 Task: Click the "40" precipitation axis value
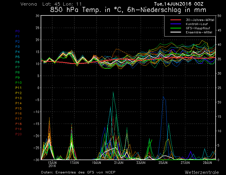(219, 45)
